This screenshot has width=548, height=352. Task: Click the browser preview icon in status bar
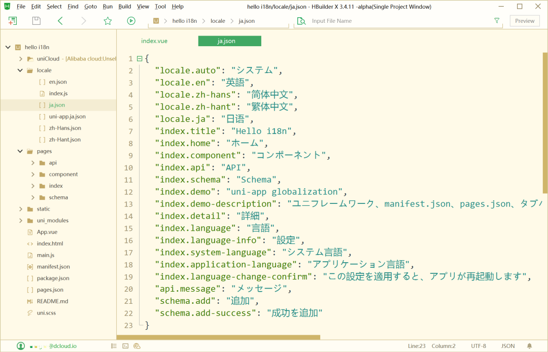click(x=137, y=346)
